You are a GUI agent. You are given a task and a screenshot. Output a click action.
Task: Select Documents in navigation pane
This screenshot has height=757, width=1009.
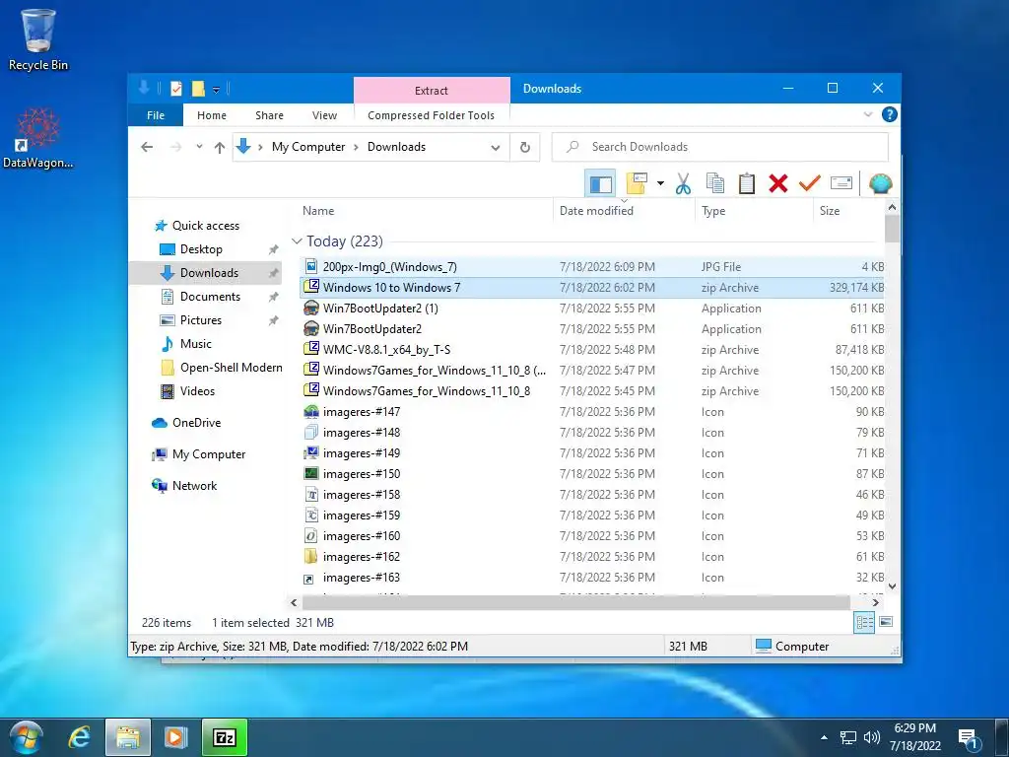point(210,297)
